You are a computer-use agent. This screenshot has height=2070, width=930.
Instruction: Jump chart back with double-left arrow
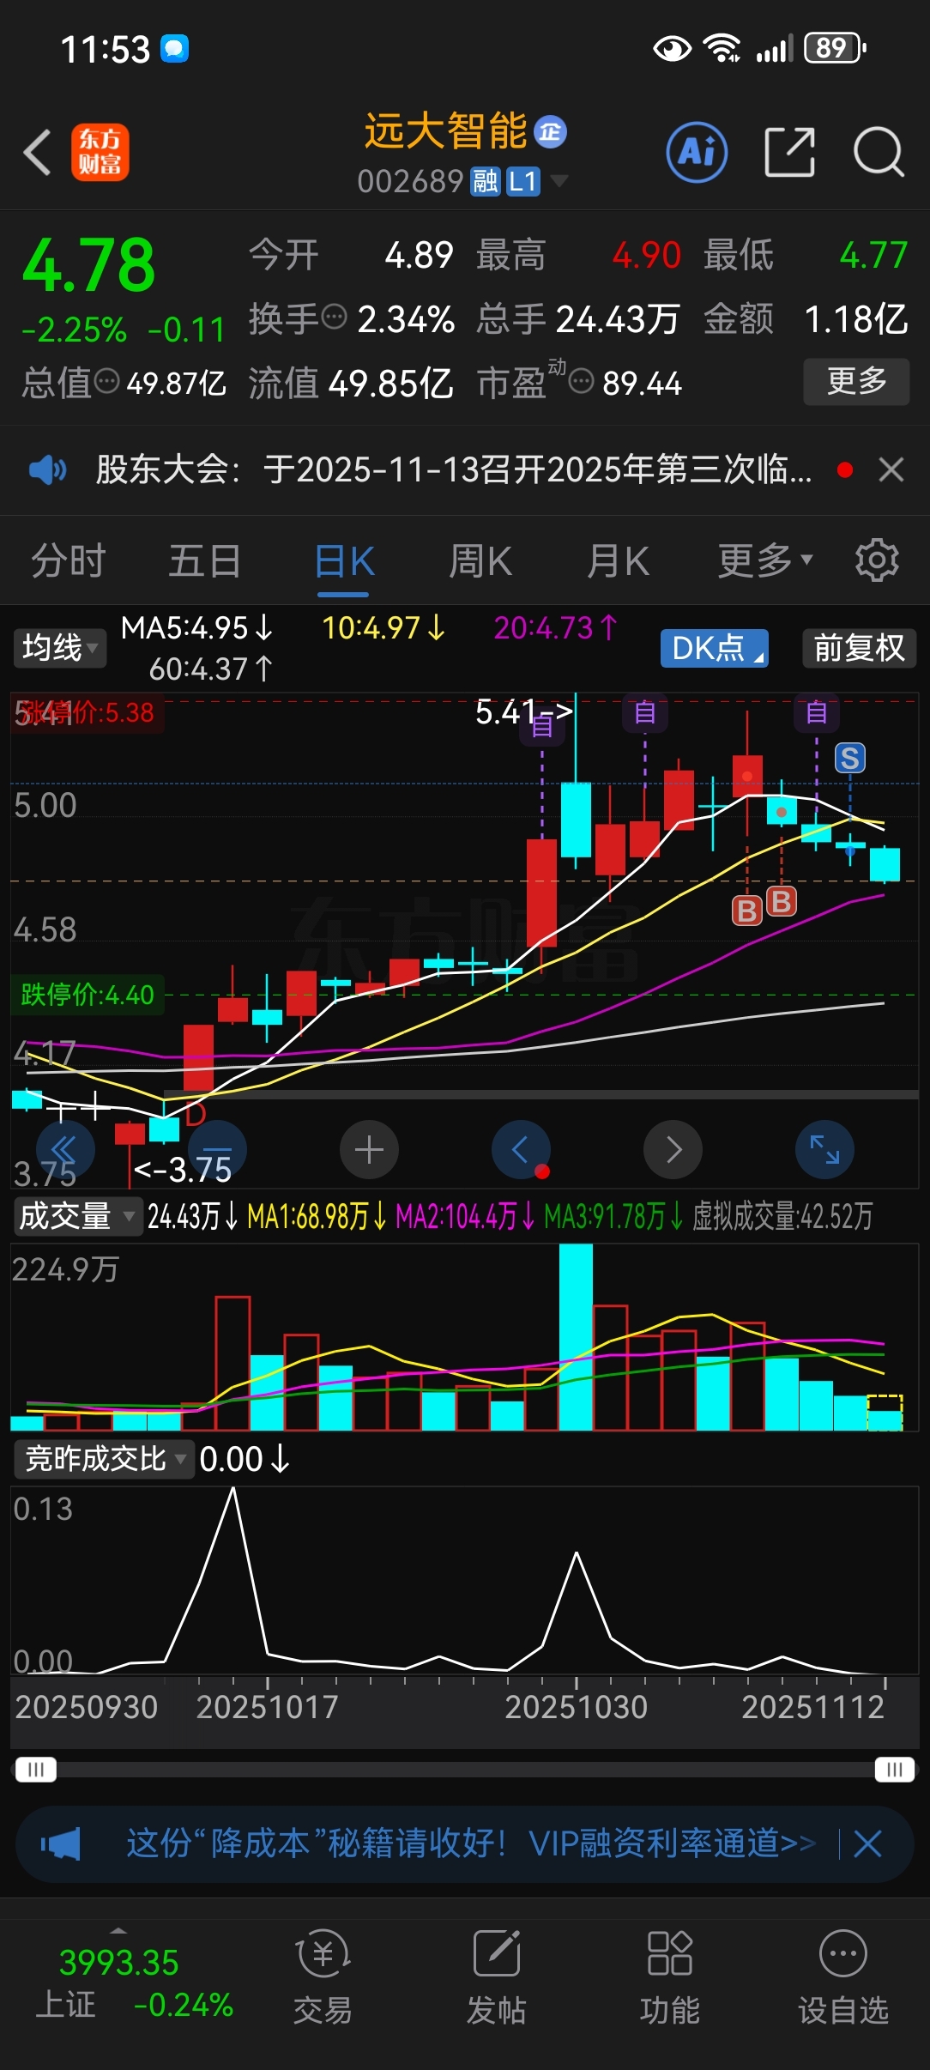point(64,1150)
